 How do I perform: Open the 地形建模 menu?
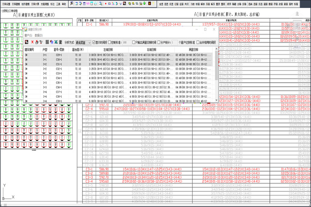tap(26, 4)
